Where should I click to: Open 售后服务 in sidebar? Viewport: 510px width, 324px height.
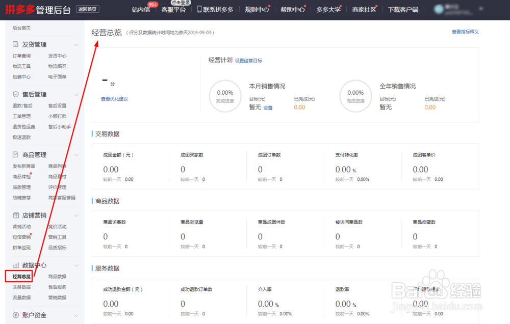pos(57,287)
